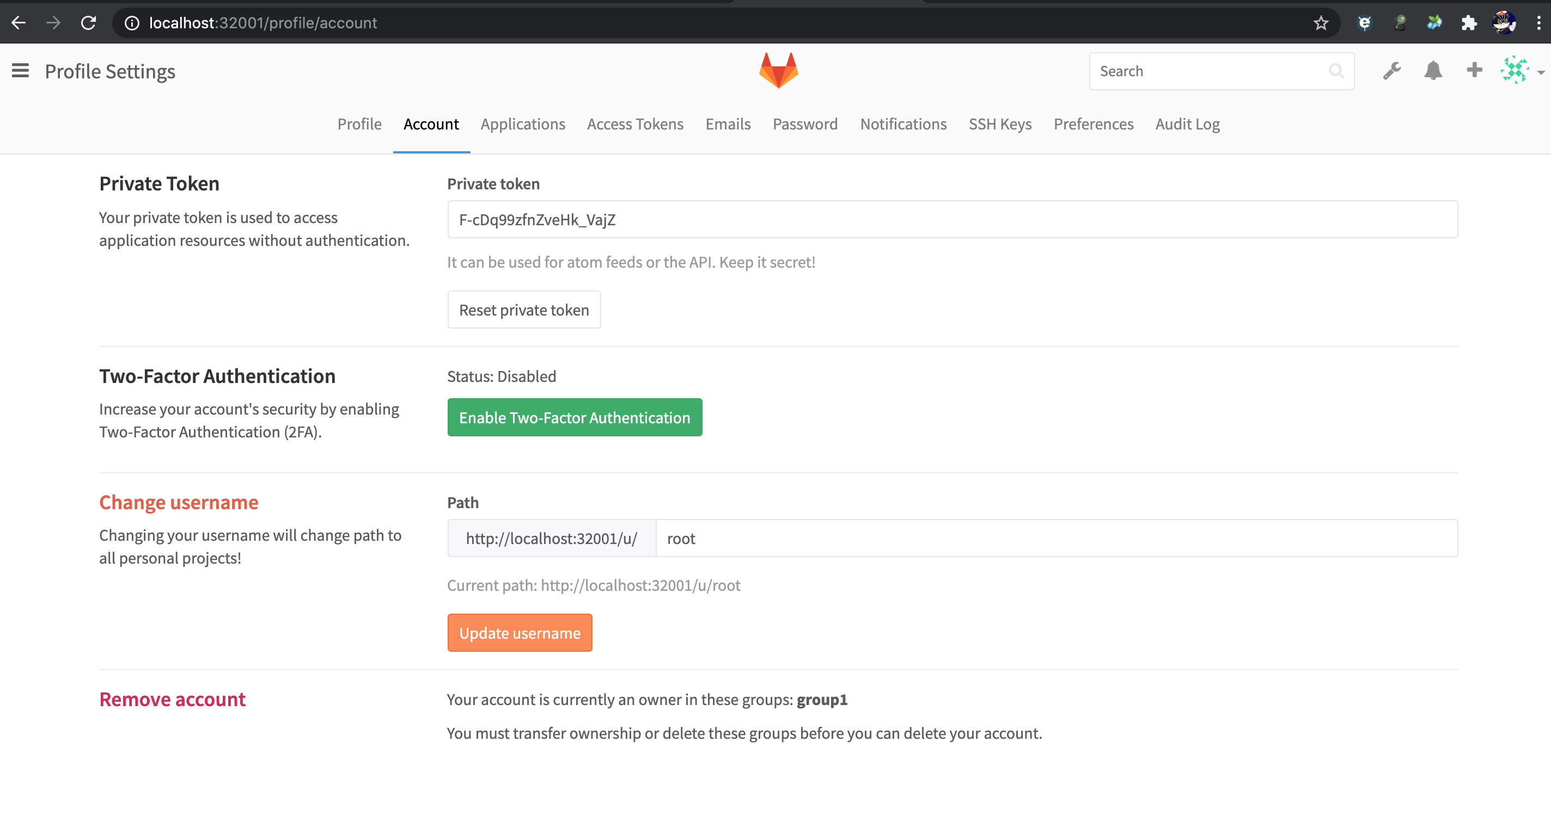Click the browser back arrow
The image size is (1551, 828).
pos(19,23)
